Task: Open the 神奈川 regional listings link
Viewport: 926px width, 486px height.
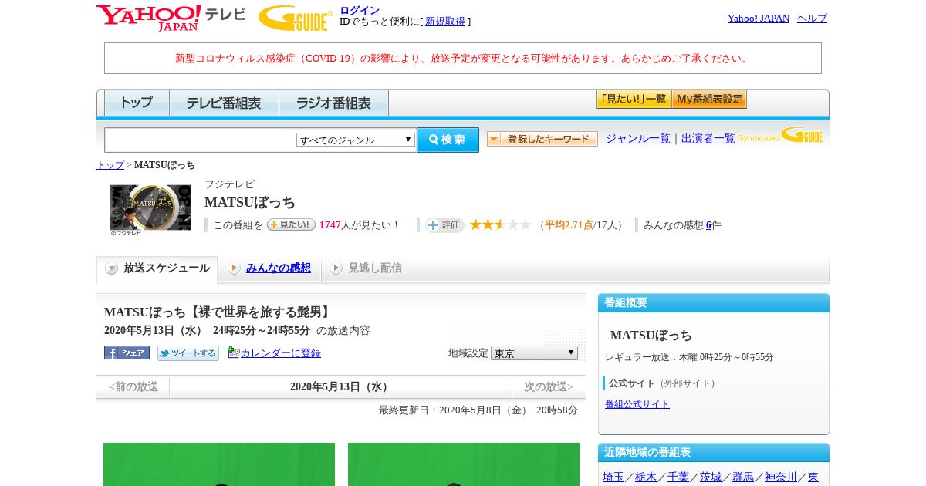Action: tap(781, 477)
